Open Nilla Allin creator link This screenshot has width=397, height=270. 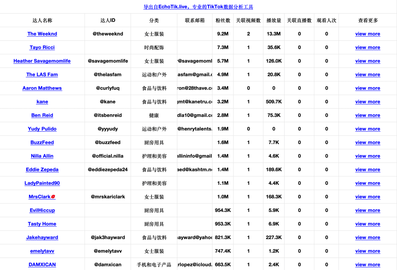pos(42,156)
